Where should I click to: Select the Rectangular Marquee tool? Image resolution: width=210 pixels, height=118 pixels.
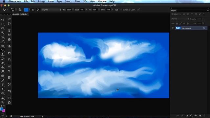[3, 24]
